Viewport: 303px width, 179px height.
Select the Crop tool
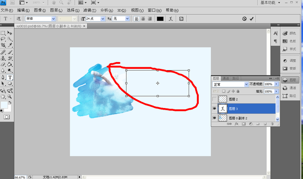pos(3,46)
